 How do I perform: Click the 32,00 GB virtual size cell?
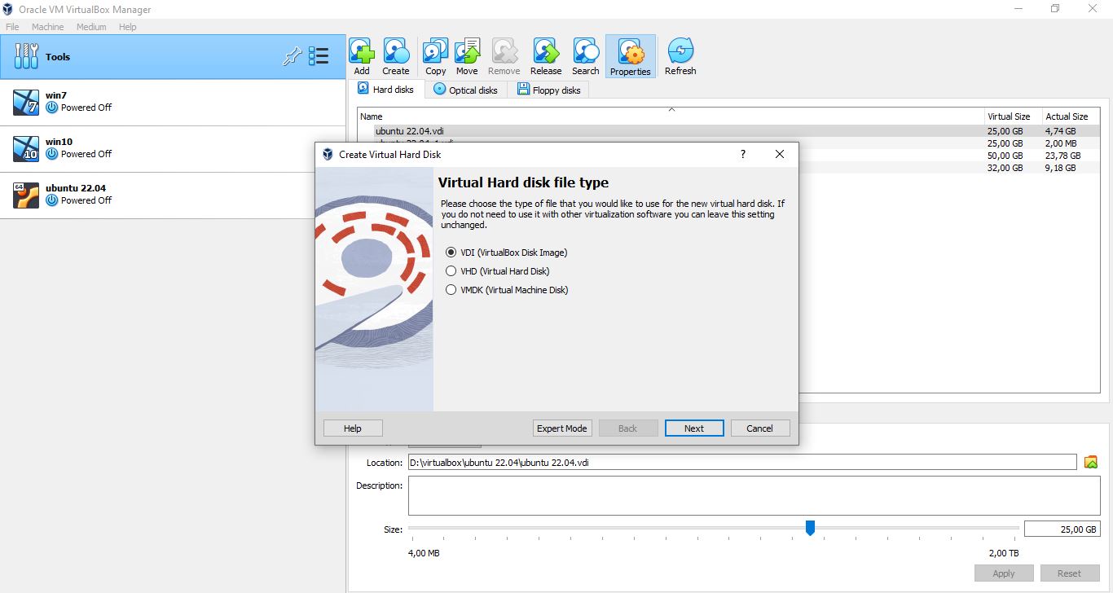[x=1005, y=168]
